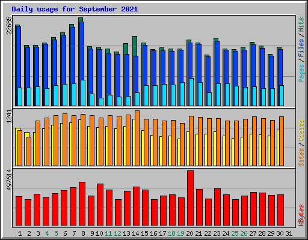308x240 pixels.
Task: Click the Hits legend label
Action: pos(301,25)
